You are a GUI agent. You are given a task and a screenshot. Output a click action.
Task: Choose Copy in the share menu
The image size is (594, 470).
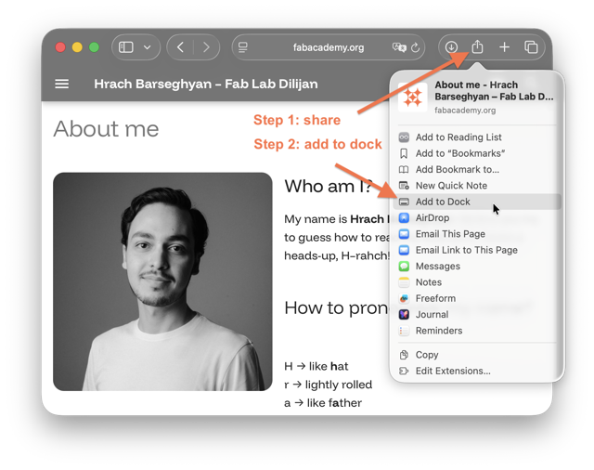[477, 355]
